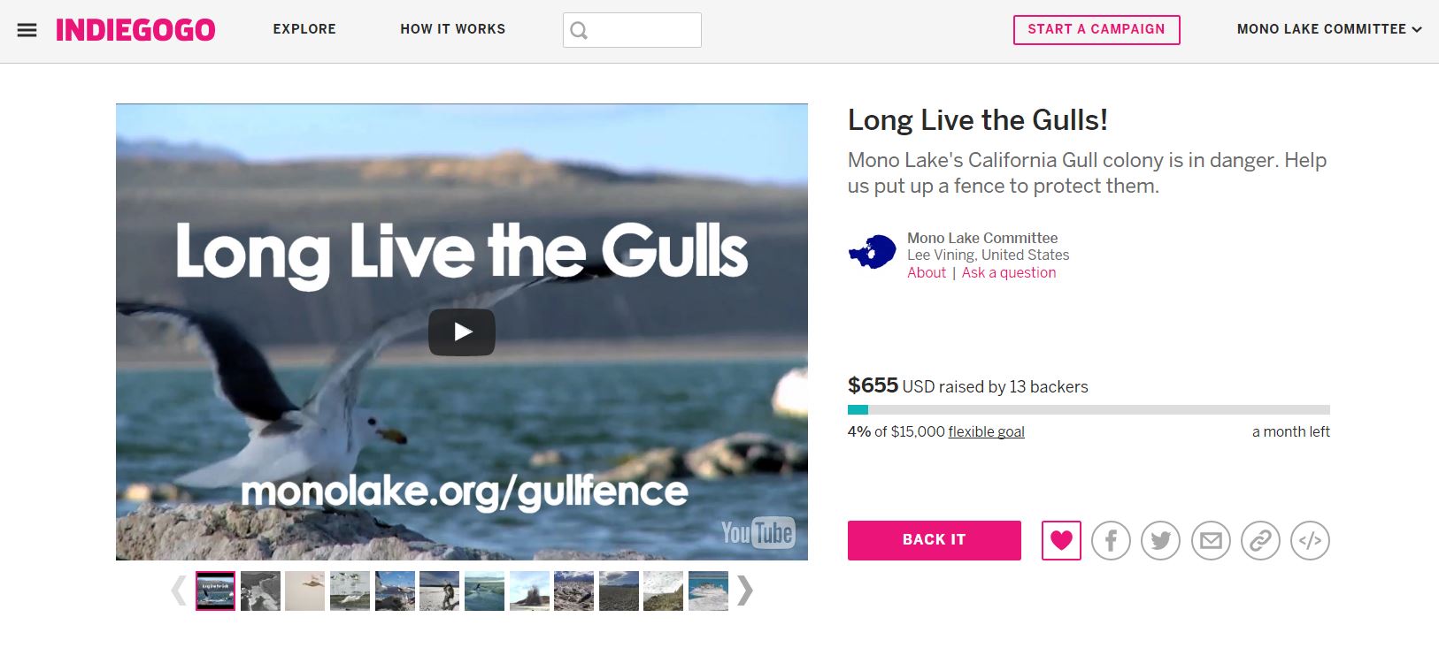Click the Mono Lake Committee avatar
This screenshot has width=1439, height=663.
coord(873,253)
